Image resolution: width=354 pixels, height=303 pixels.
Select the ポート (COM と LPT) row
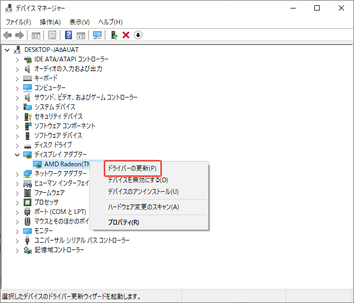point(60,212)
